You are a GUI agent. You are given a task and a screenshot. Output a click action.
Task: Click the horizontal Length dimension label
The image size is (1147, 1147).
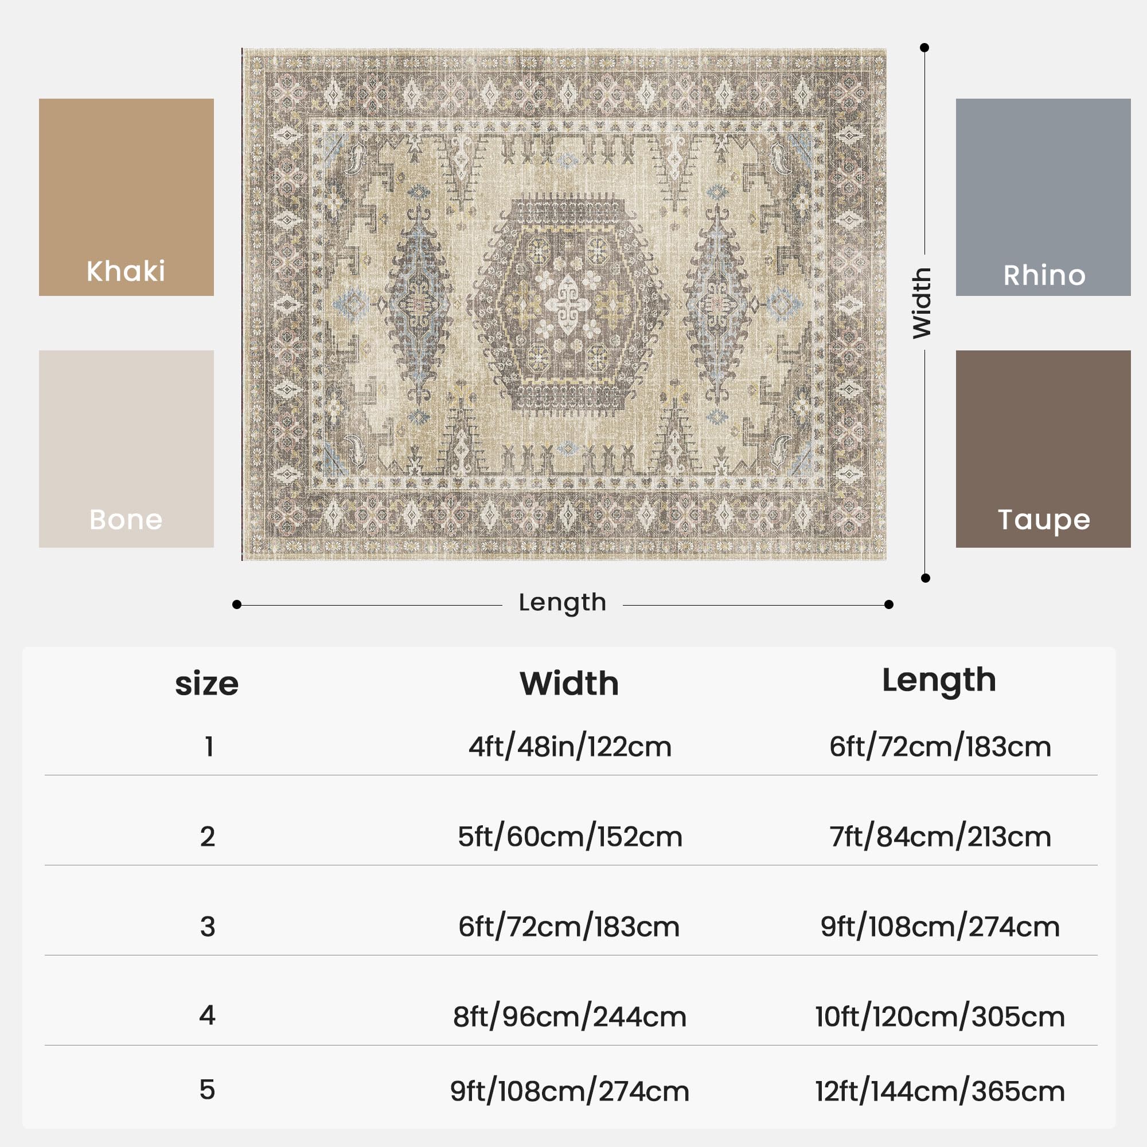[562, 603]
